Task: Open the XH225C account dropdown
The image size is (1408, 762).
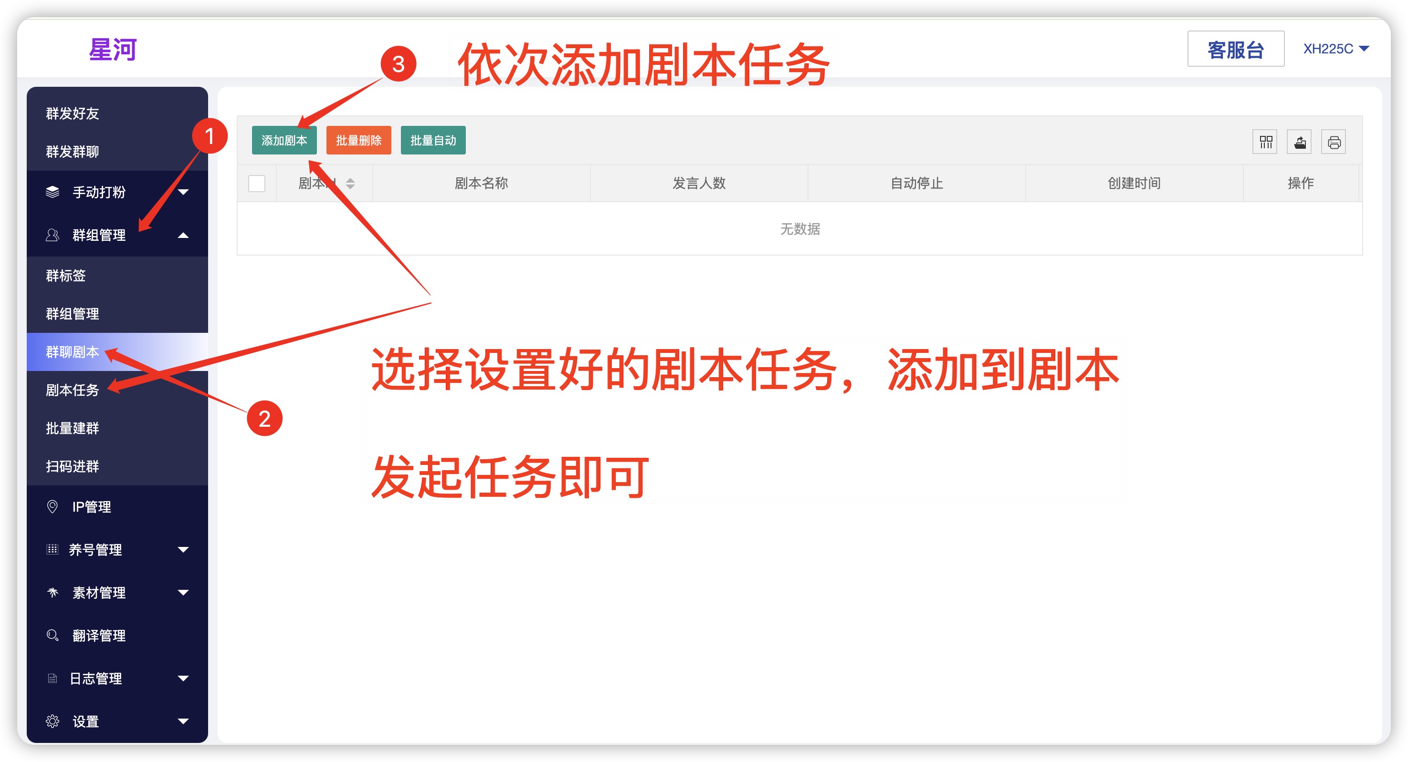Action: point(1336,49)
